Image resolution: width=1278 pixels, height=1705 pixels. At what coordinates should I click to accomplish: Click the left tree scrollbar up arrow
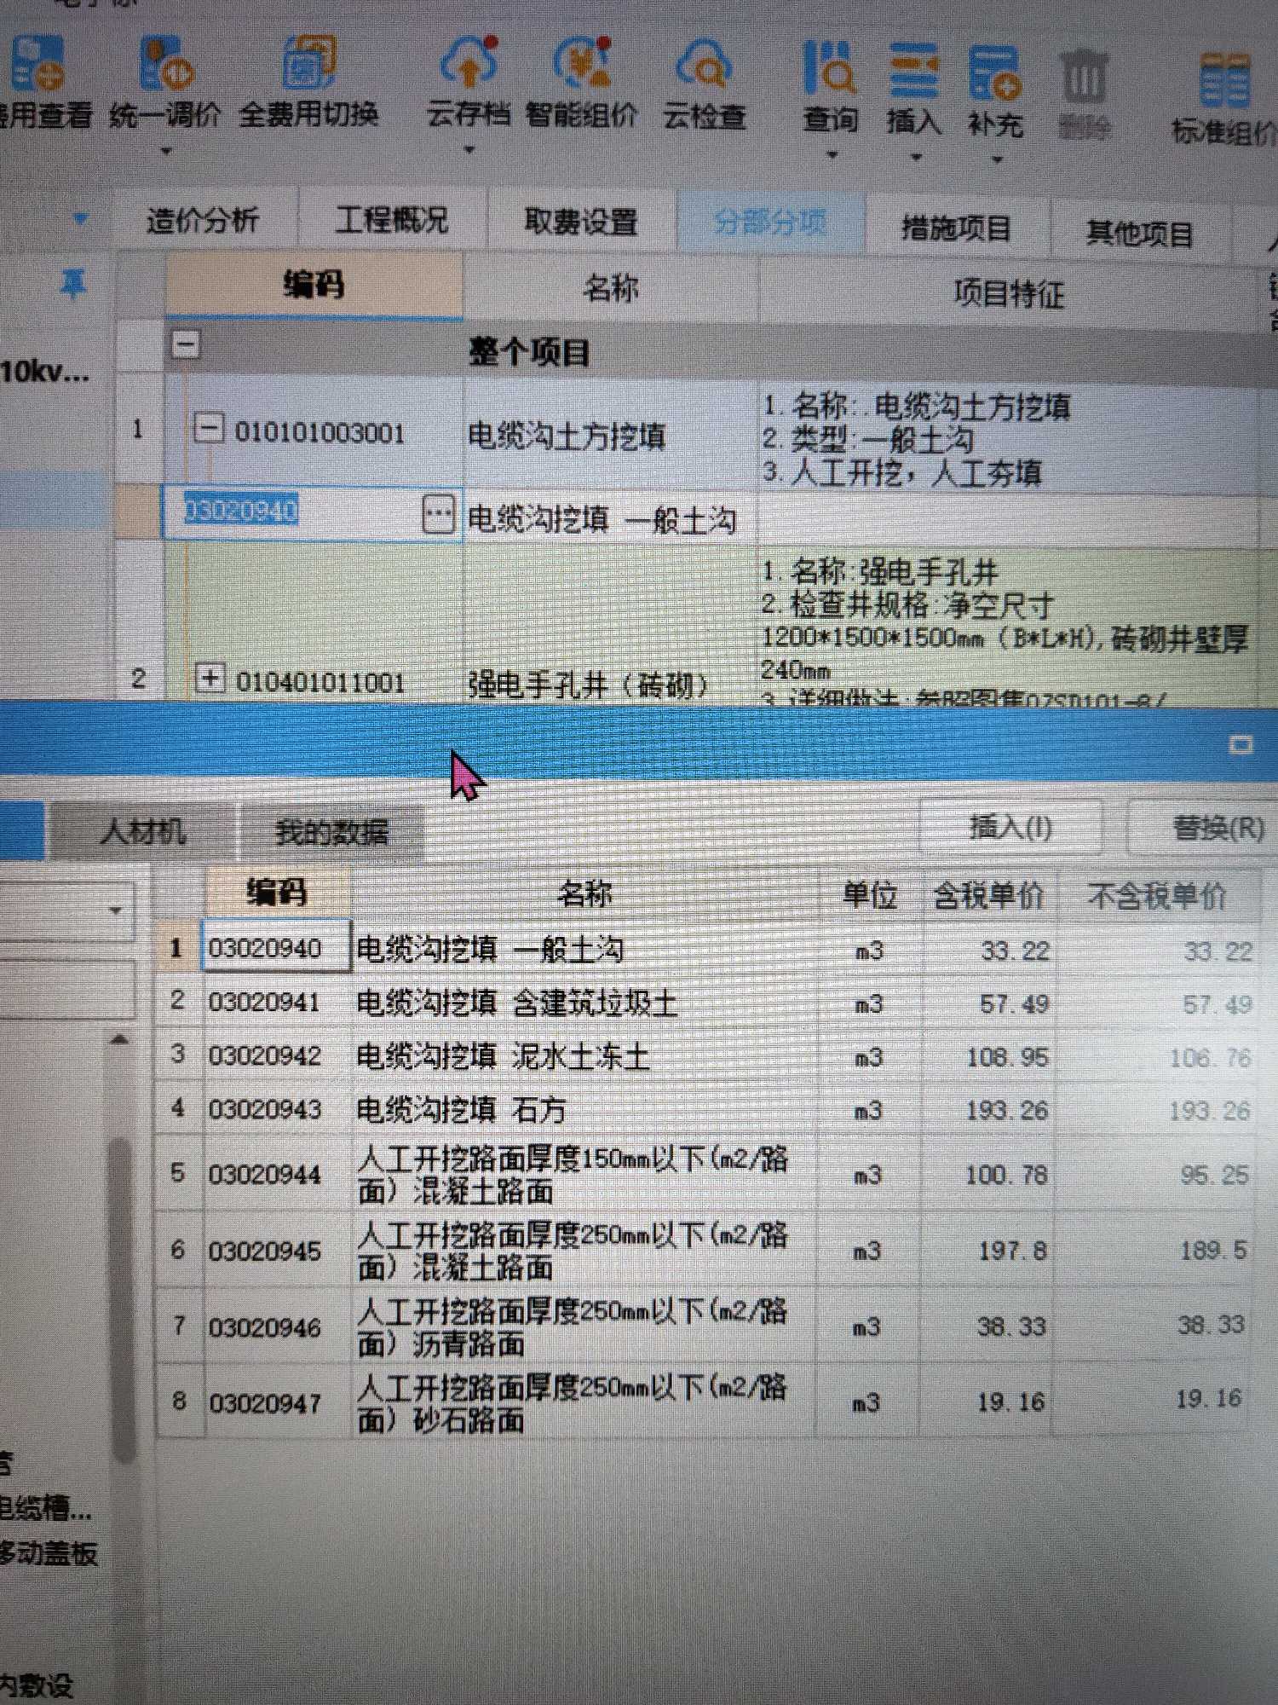pyautogui.click(x=120, y=1040)
